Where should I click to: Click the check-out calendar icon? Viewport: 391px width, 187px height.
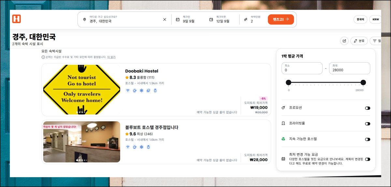point(211,20)
